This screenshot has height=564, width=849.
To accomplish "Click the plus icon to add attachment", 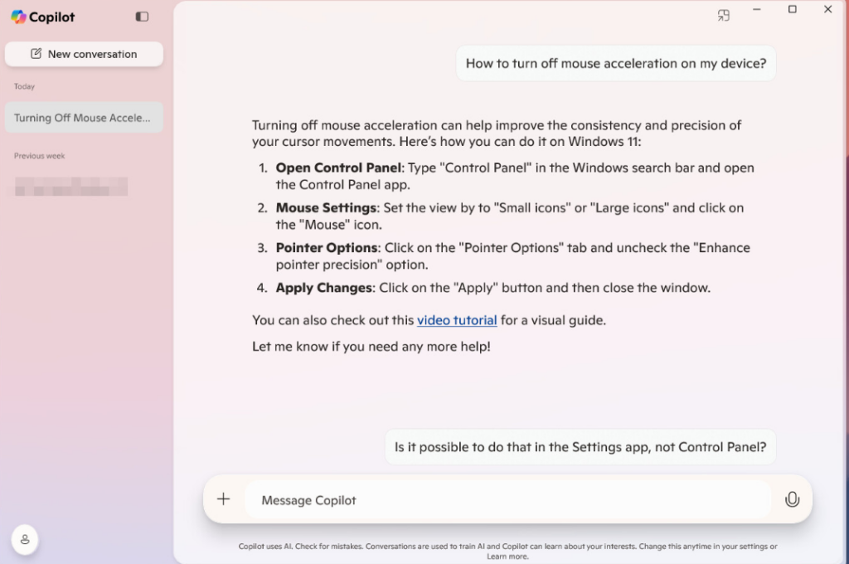I will 224,499.
